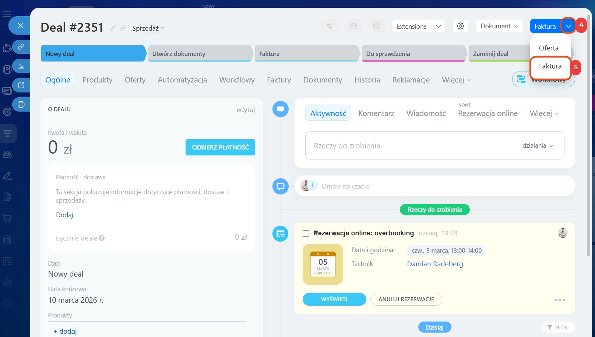Screen dimensions: 595x337
Task: Open the działania dropdown in activity field
Action: pos(538,145)
